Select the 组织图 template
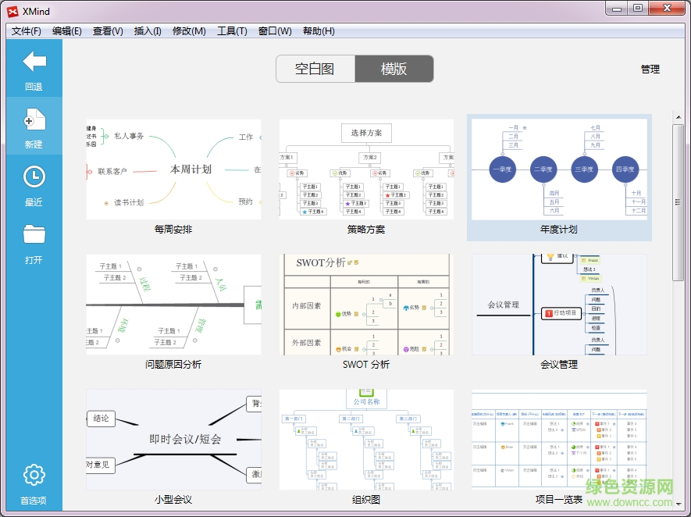The width and height of the screenshot is (691, 517). coord(365,438)
